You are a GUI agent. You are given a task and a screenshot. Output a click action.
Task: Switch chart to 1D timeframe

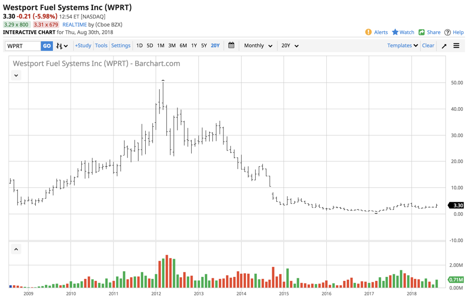coord(139,45)
